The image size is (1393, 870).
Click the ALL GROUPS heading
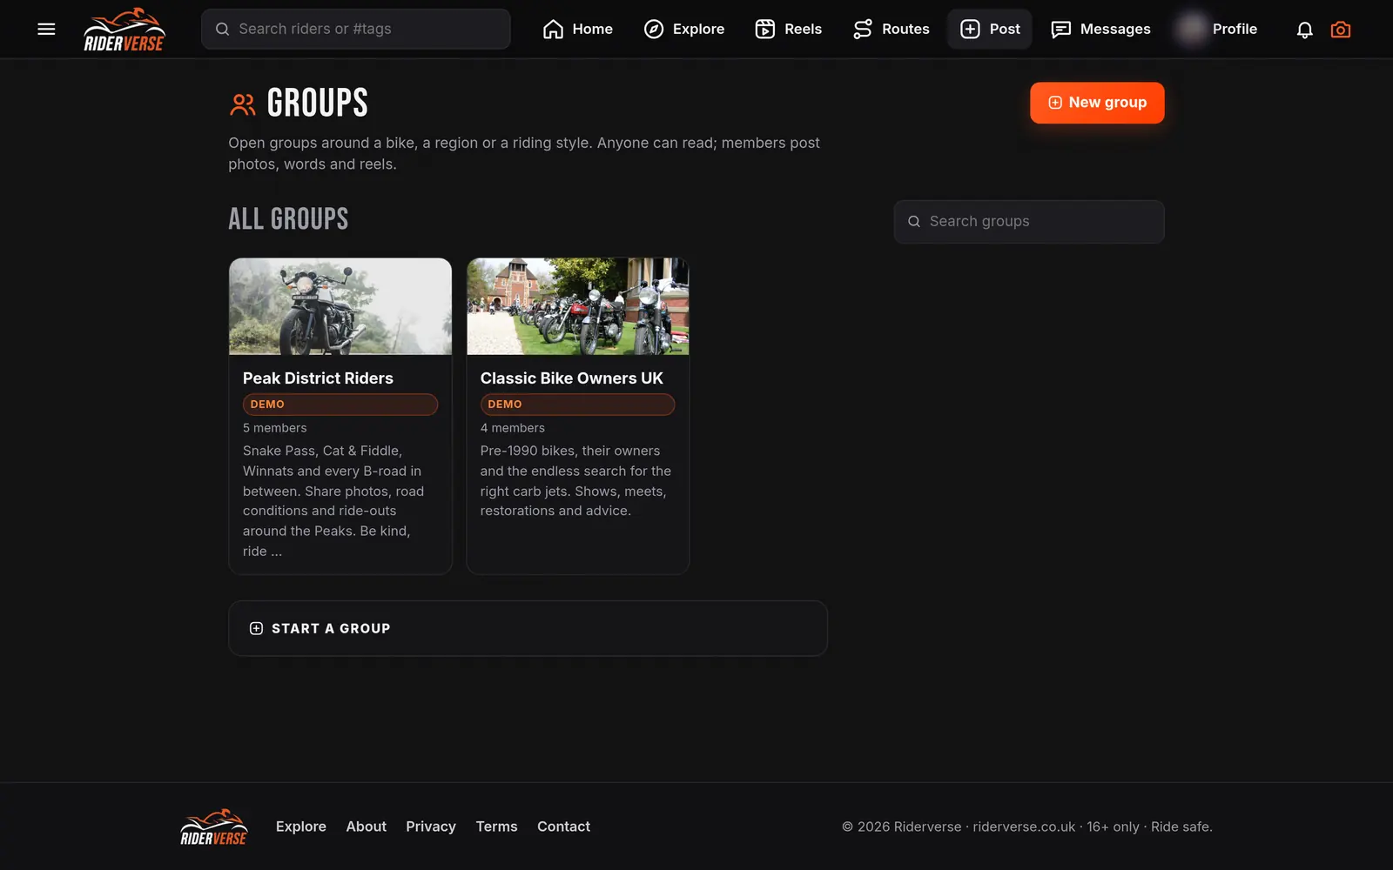coord(288,218)
